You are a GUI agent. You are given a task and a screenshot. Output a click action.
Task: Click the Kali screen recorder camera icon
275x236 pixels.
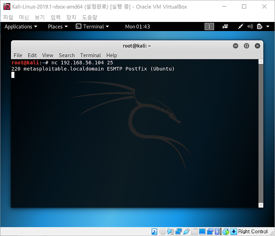225,26
